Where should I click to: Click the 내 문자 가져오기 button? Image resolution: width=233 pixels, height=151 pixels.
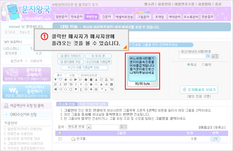click(x=71, y=56)
